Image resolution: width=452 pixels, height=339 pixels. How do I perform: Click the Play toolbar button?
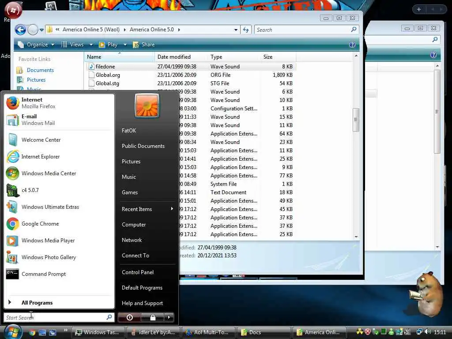[x=109, y=45]
